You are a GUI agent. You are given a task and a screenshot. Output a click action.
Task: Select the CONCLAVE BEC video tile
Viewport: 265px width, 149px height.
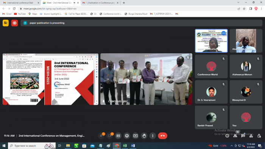tap(146, 79)
